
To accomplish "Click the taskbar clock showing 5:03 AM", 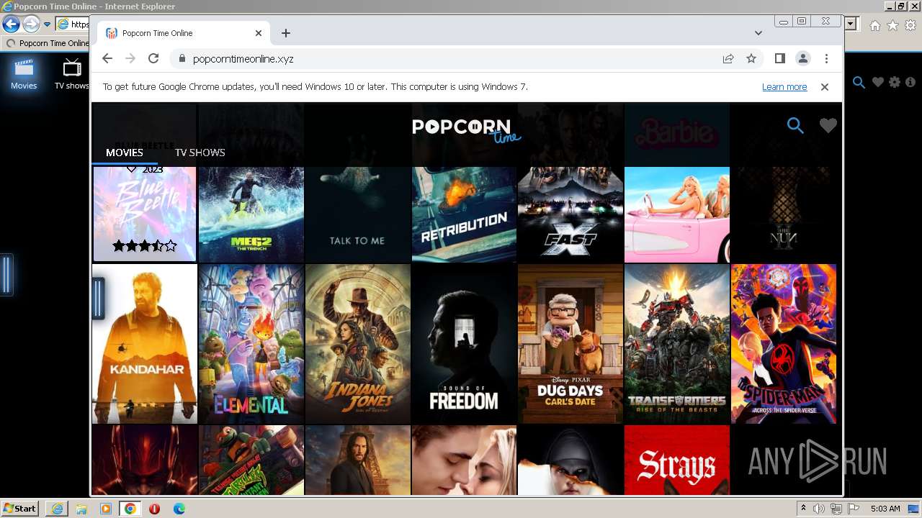I will [x=885, y=509].
